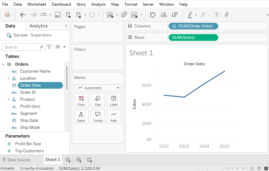Open the Analysis menu

click(98, 4)
